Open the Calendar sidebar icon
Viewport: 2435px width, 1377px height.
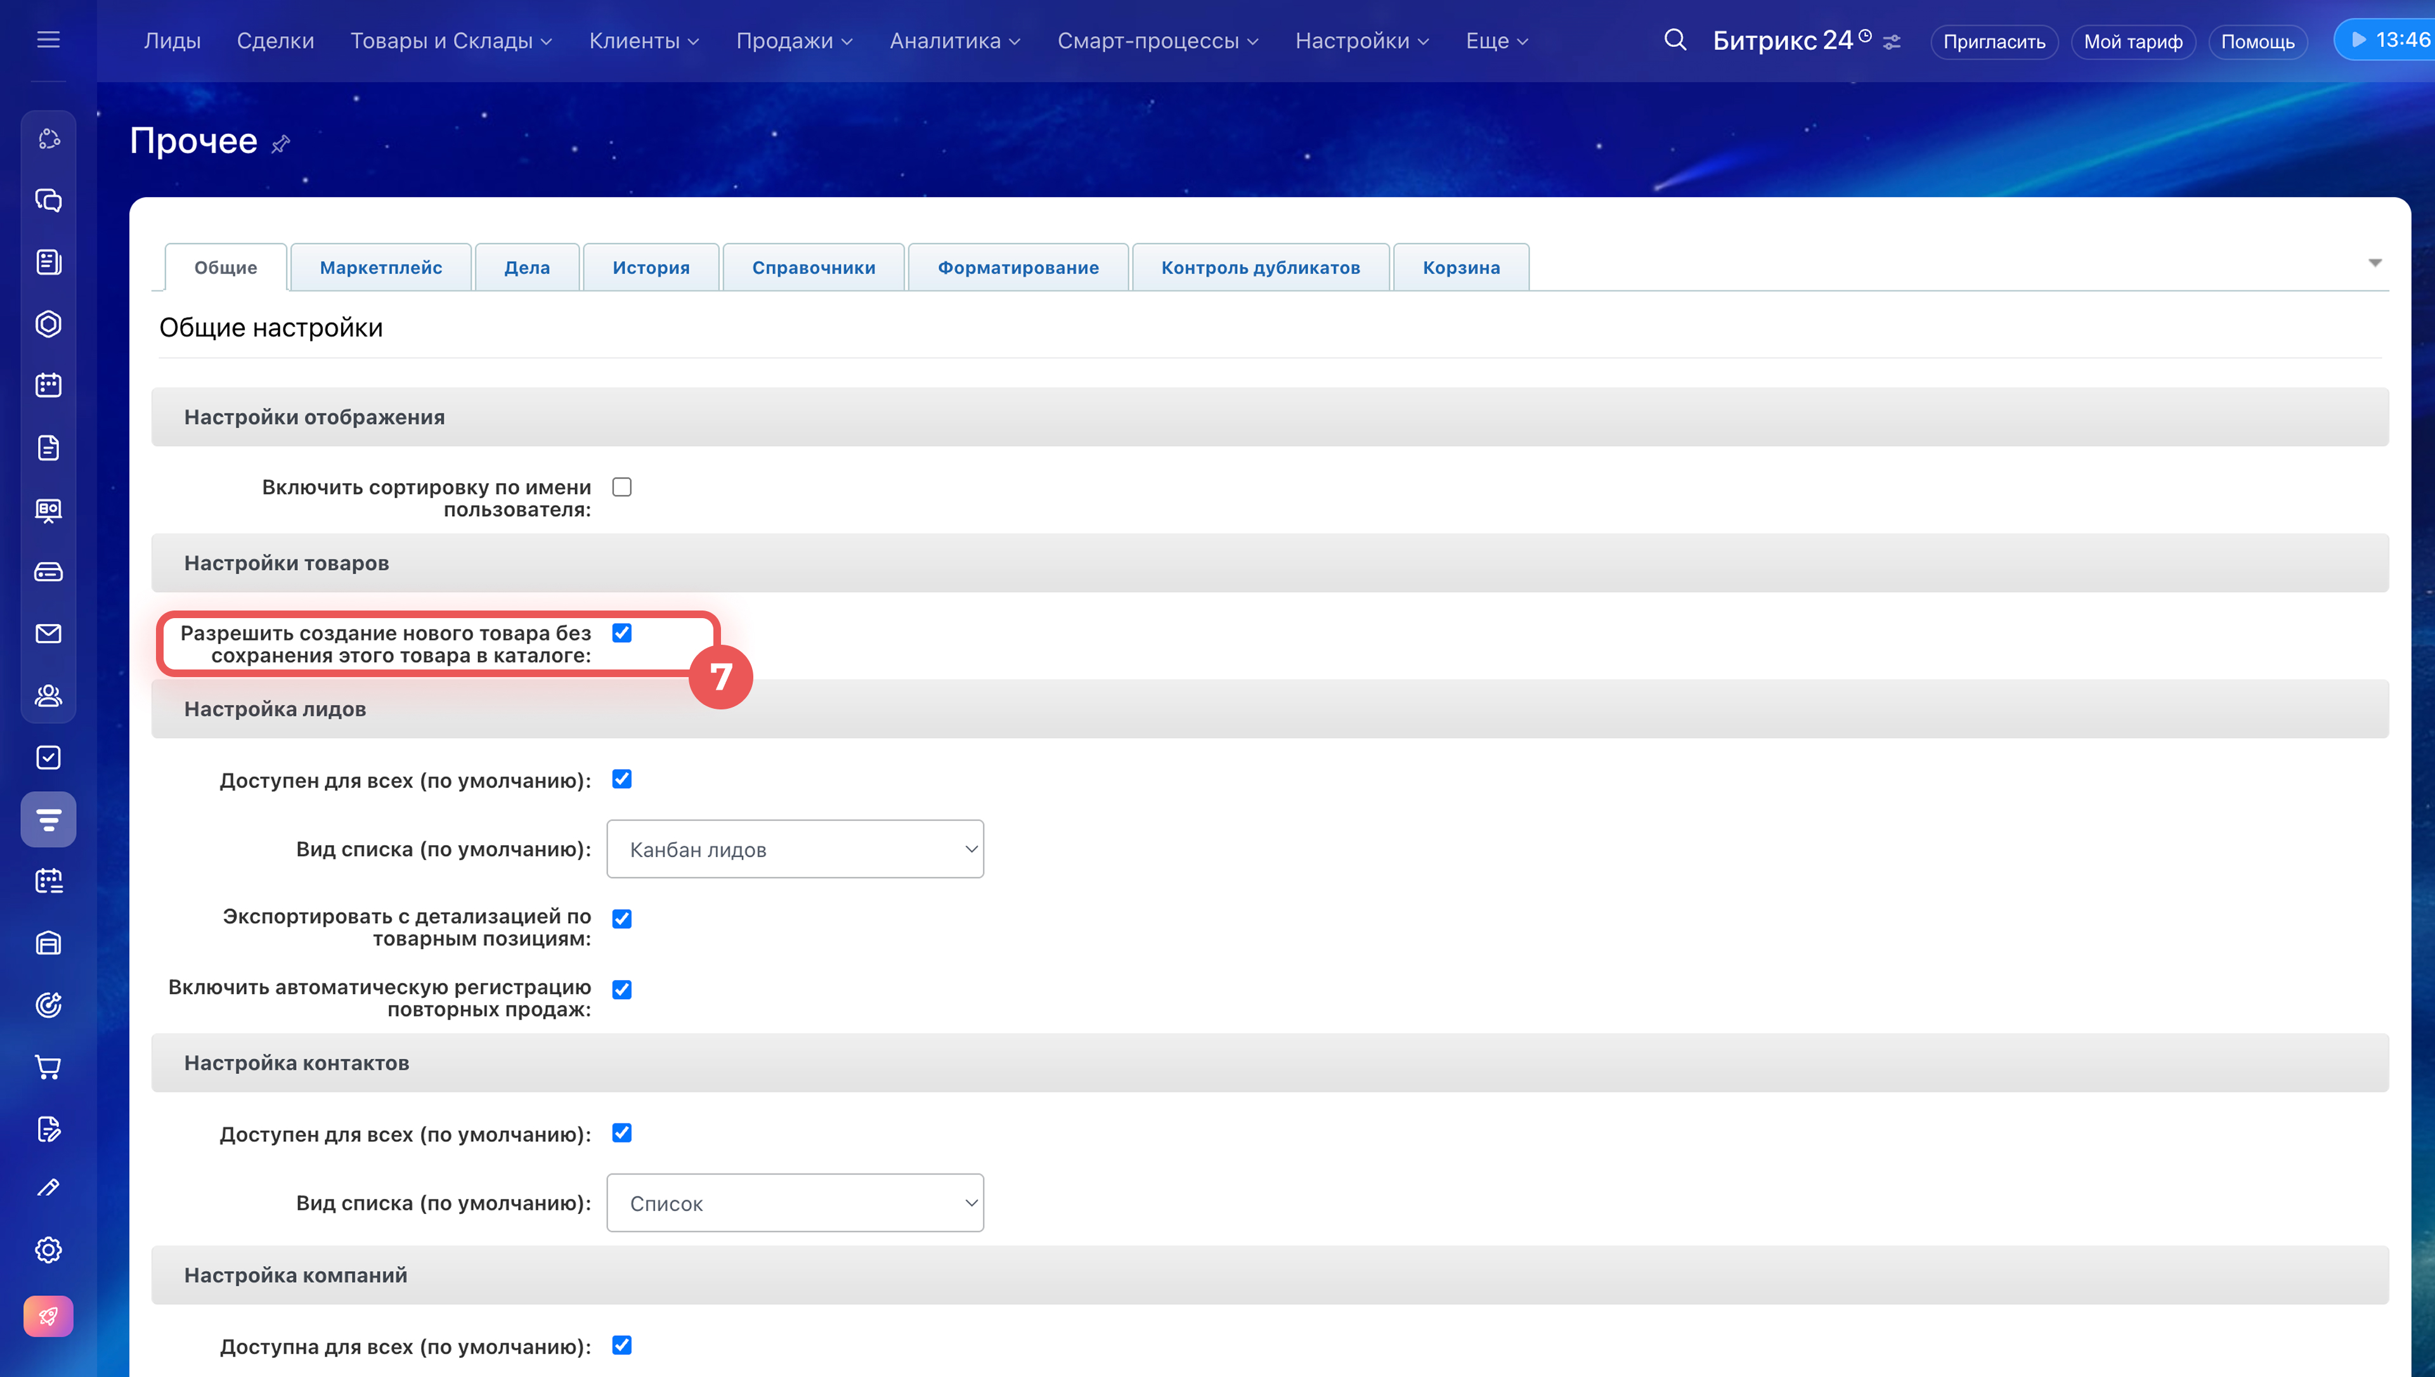click(x=48, y=385)
